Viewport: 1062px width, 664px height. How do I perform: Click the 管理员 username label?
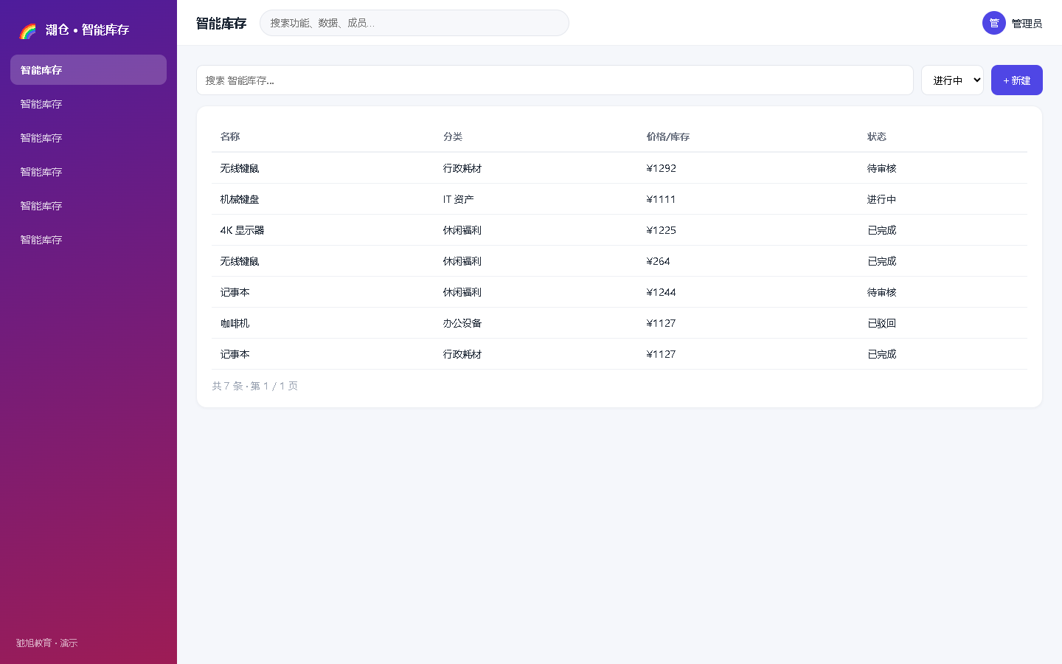tap(1027, 24)
